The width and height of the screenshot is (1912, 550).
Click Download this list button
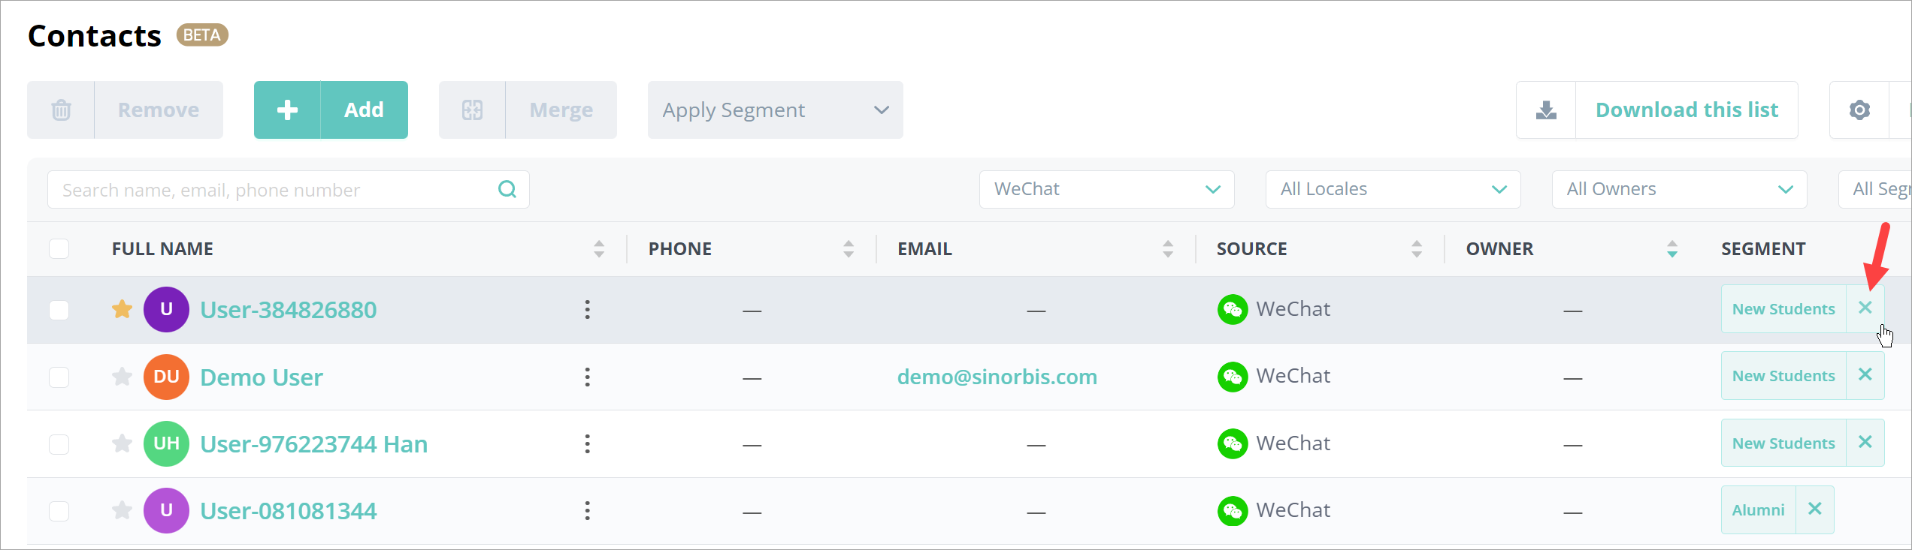pos(1687,110)
